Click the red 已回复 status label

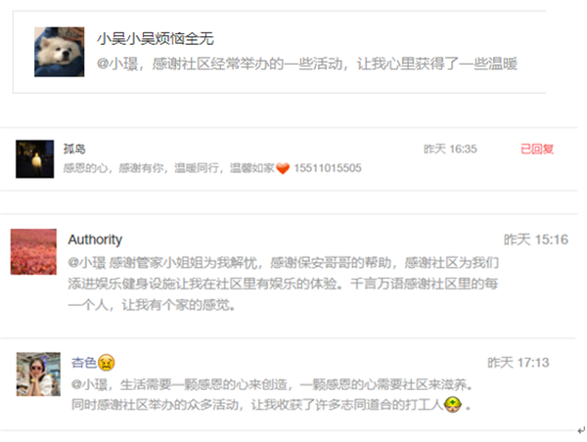[537, 149]
